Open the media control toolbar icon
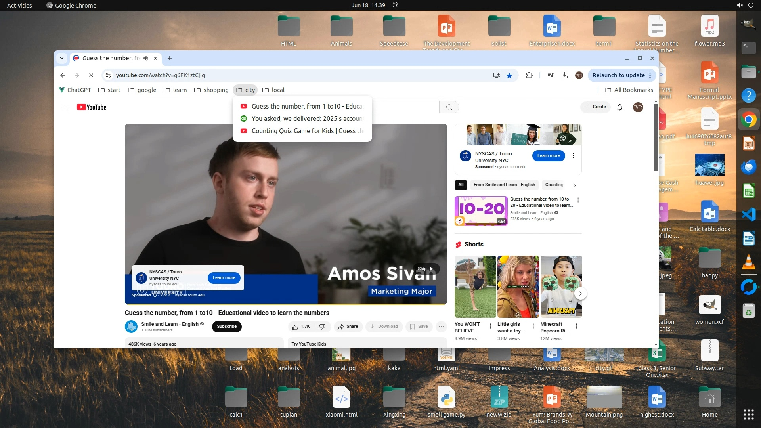The image size is (761, 428). point(551,75)
